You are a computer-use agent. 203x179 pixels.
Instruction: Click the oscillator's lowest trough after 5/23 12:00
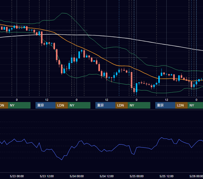61,160
